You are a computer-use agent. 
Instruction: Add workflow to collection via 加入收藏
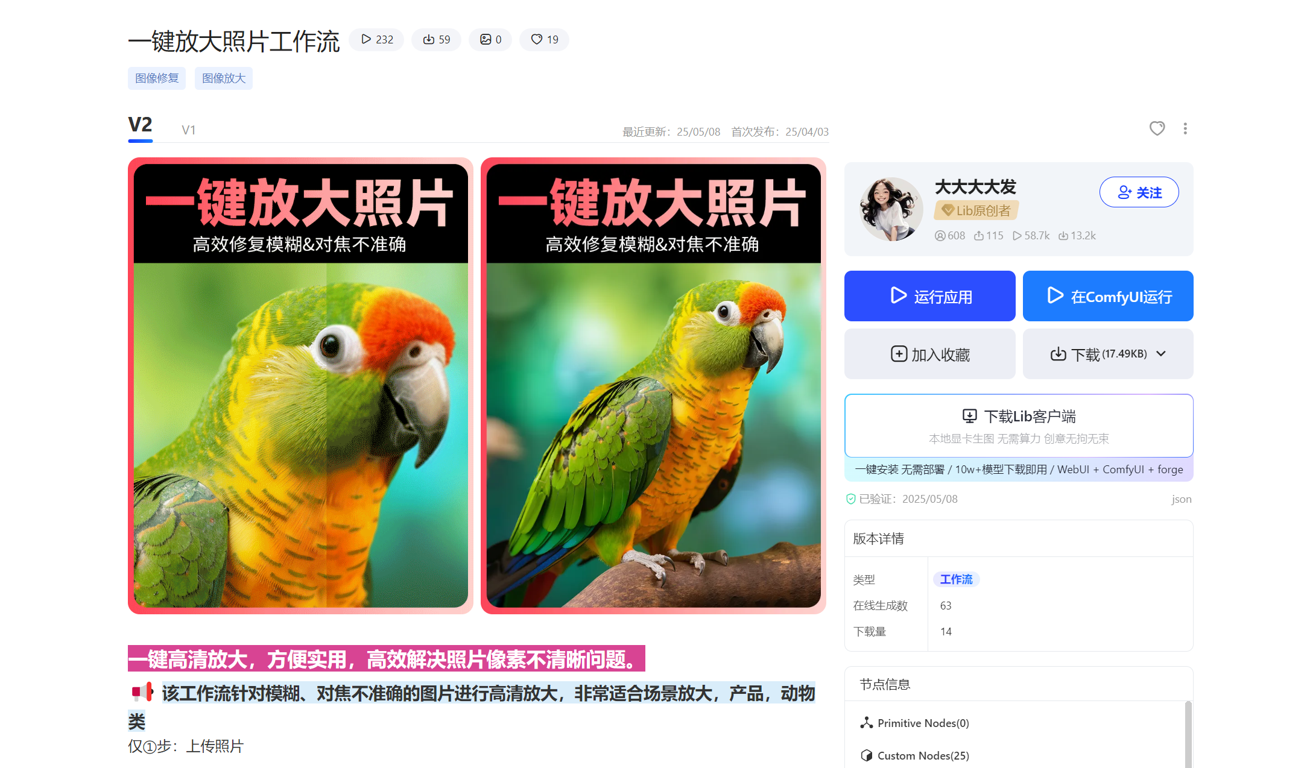(929, 354)
